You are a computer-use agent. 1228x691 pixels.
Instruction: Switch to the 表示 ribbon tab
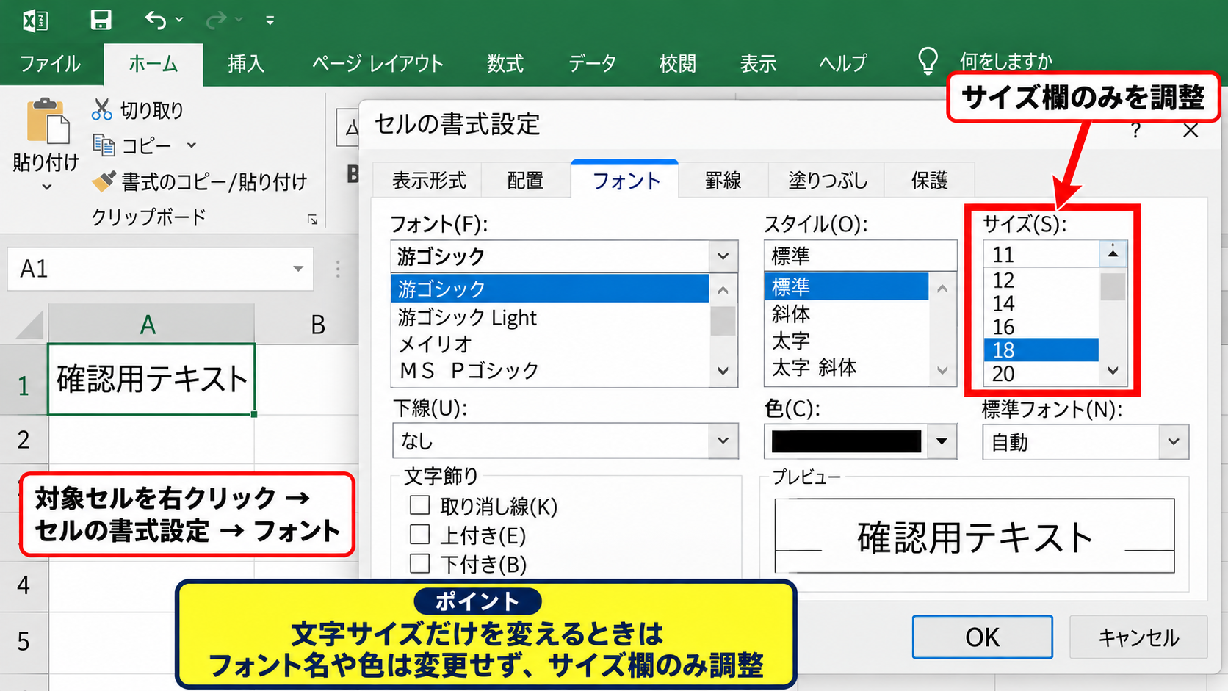pyautogui.click(x=758, y=64)
